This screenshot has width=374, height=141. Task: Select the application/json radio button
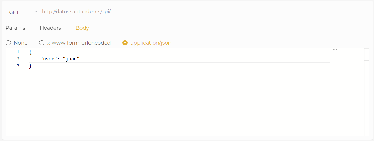(125, 43)
